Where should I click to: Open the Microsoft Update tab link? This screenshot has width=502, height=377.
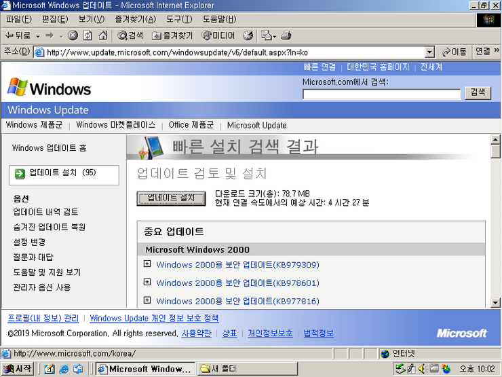(256, 125)
